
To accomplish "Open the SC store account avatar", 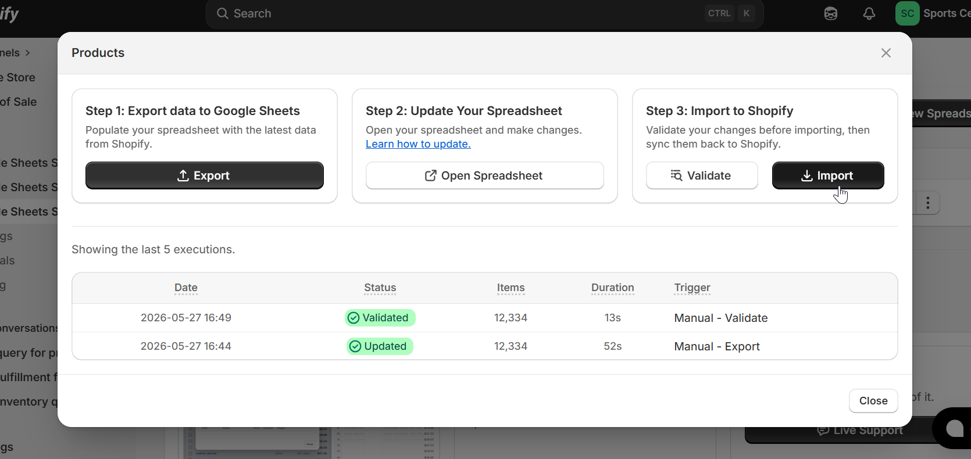I will point(908,13).
